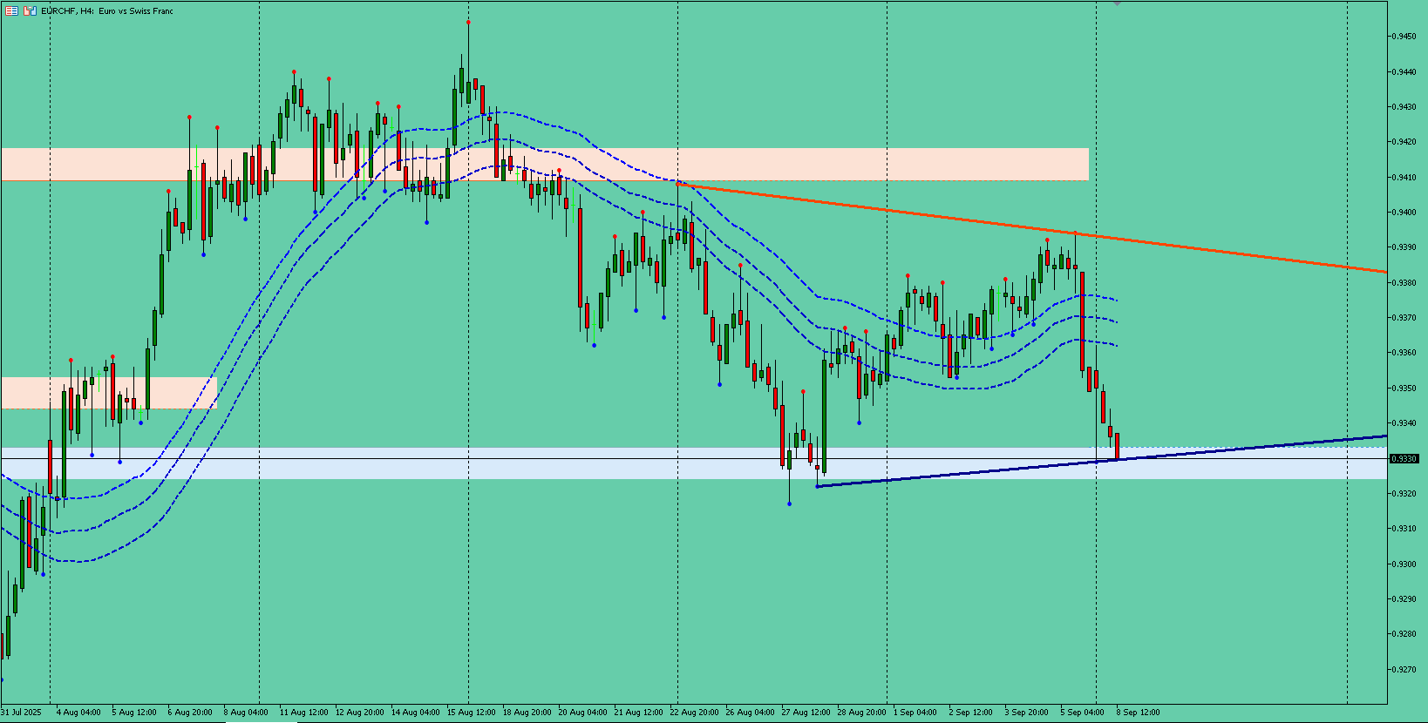Click the 0.9270 price scale label

point(1404,670)
